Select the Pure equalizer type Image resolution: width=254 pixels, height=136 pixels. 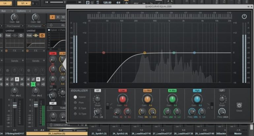(x=75, y=103)
